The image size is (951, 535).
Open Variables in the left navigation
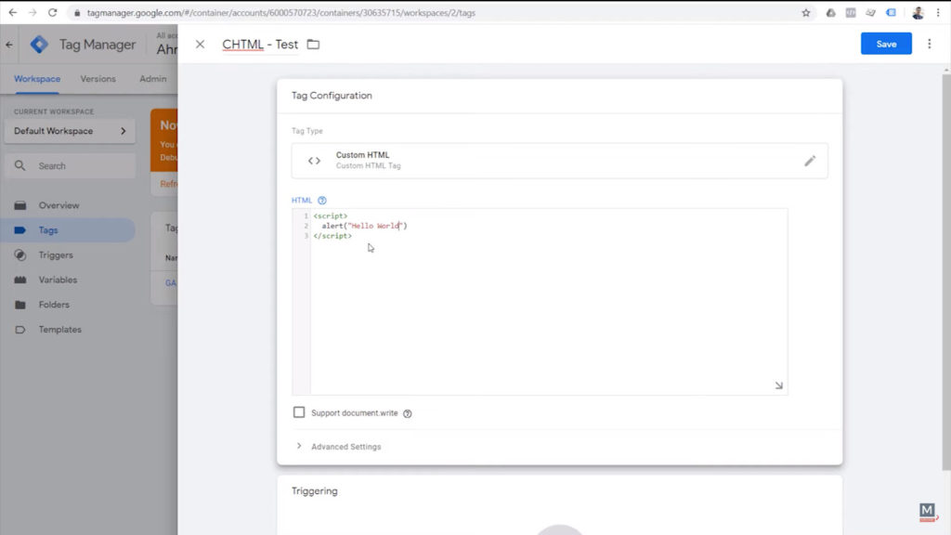(x=58, y=280)
